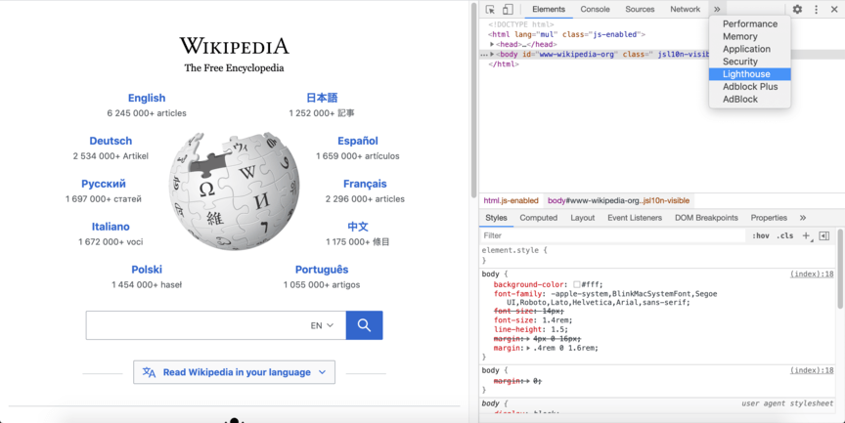
Task: Switch to the Sources tab
Action: point(640,9)
